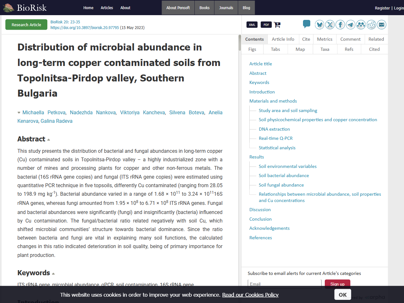Click the Email subscription input field
This screenshot has height=303, width=404.
click(x=285, y=284)
